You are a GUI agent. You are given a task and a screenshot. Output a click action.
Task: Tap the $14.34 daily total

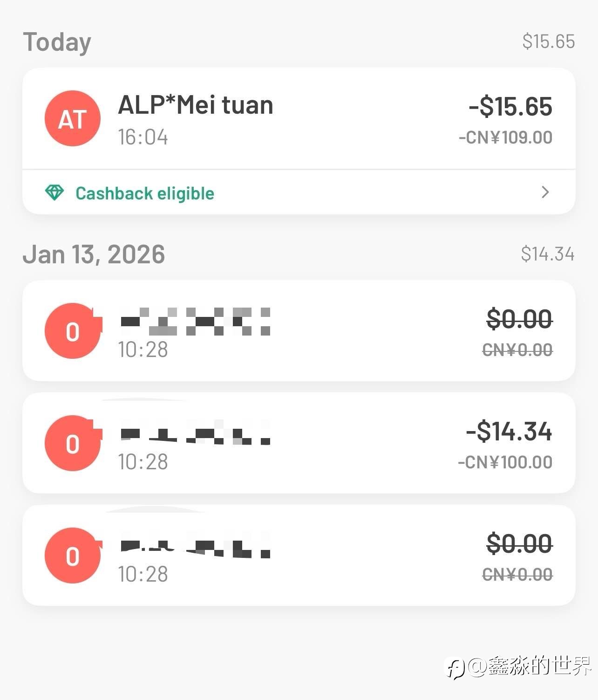(x=547, y=254)
